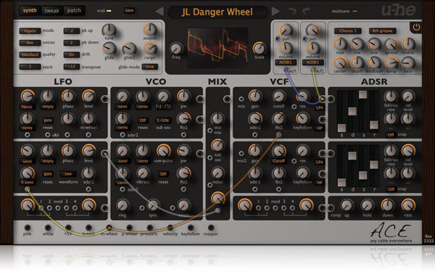
Task: Click the ACE any cable everywhere logo
Action: (391, 233)
